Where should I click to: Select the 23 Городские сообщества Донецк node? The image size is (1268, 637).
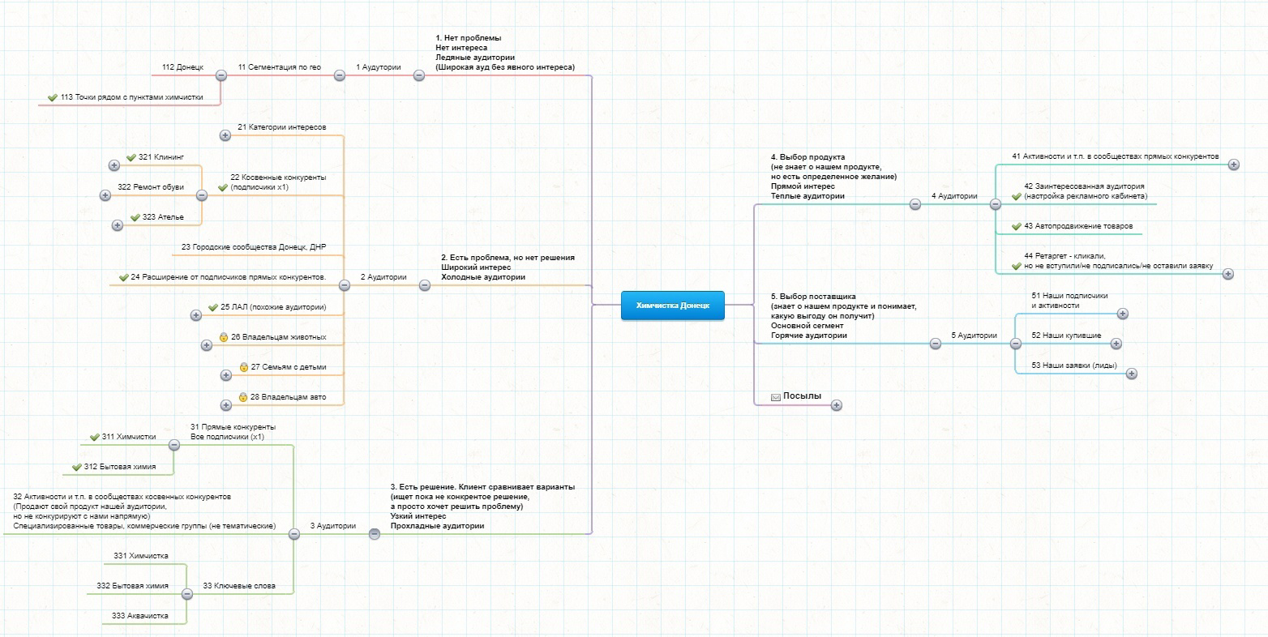click(x=254, y=247)
